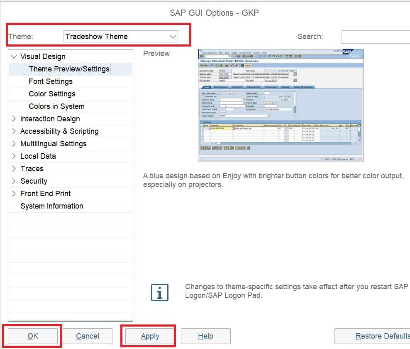The image size is (410, 349).
Task: Select the Visual Design label
Action: tap(43, 57)
